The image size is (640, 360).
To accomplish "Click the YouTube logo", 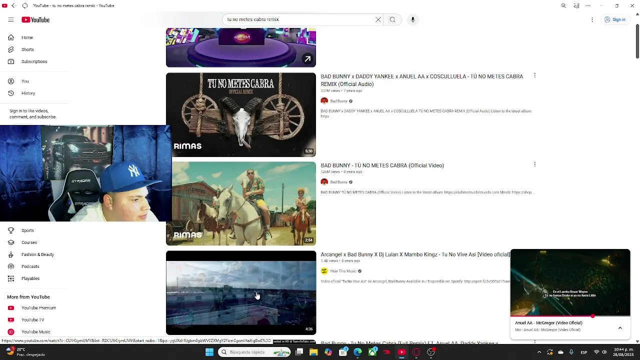I will coord(35,19).
